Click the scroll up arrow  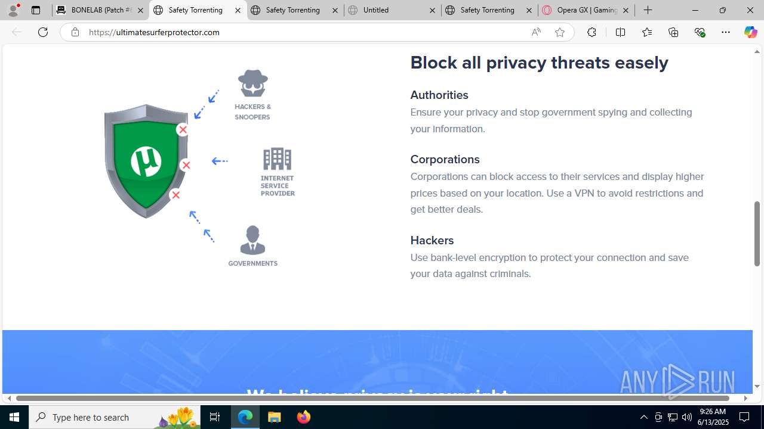(757, 51)
